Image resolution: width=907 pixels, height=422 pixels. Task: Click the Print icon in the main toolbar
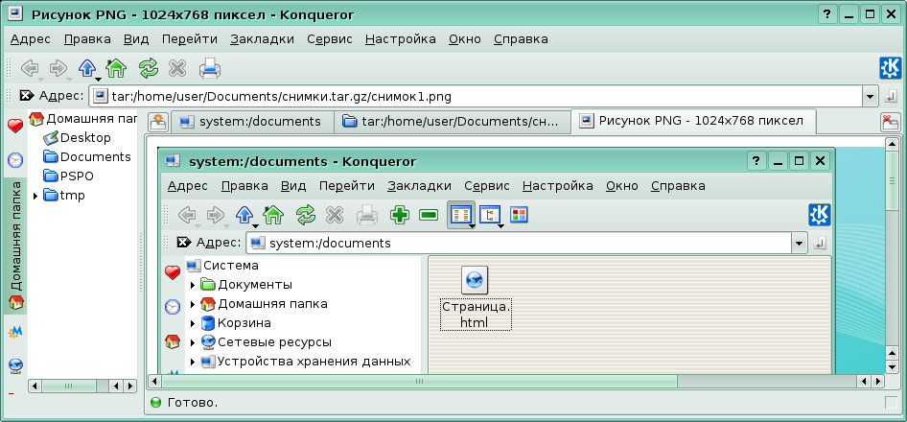[x=209, y=68]
